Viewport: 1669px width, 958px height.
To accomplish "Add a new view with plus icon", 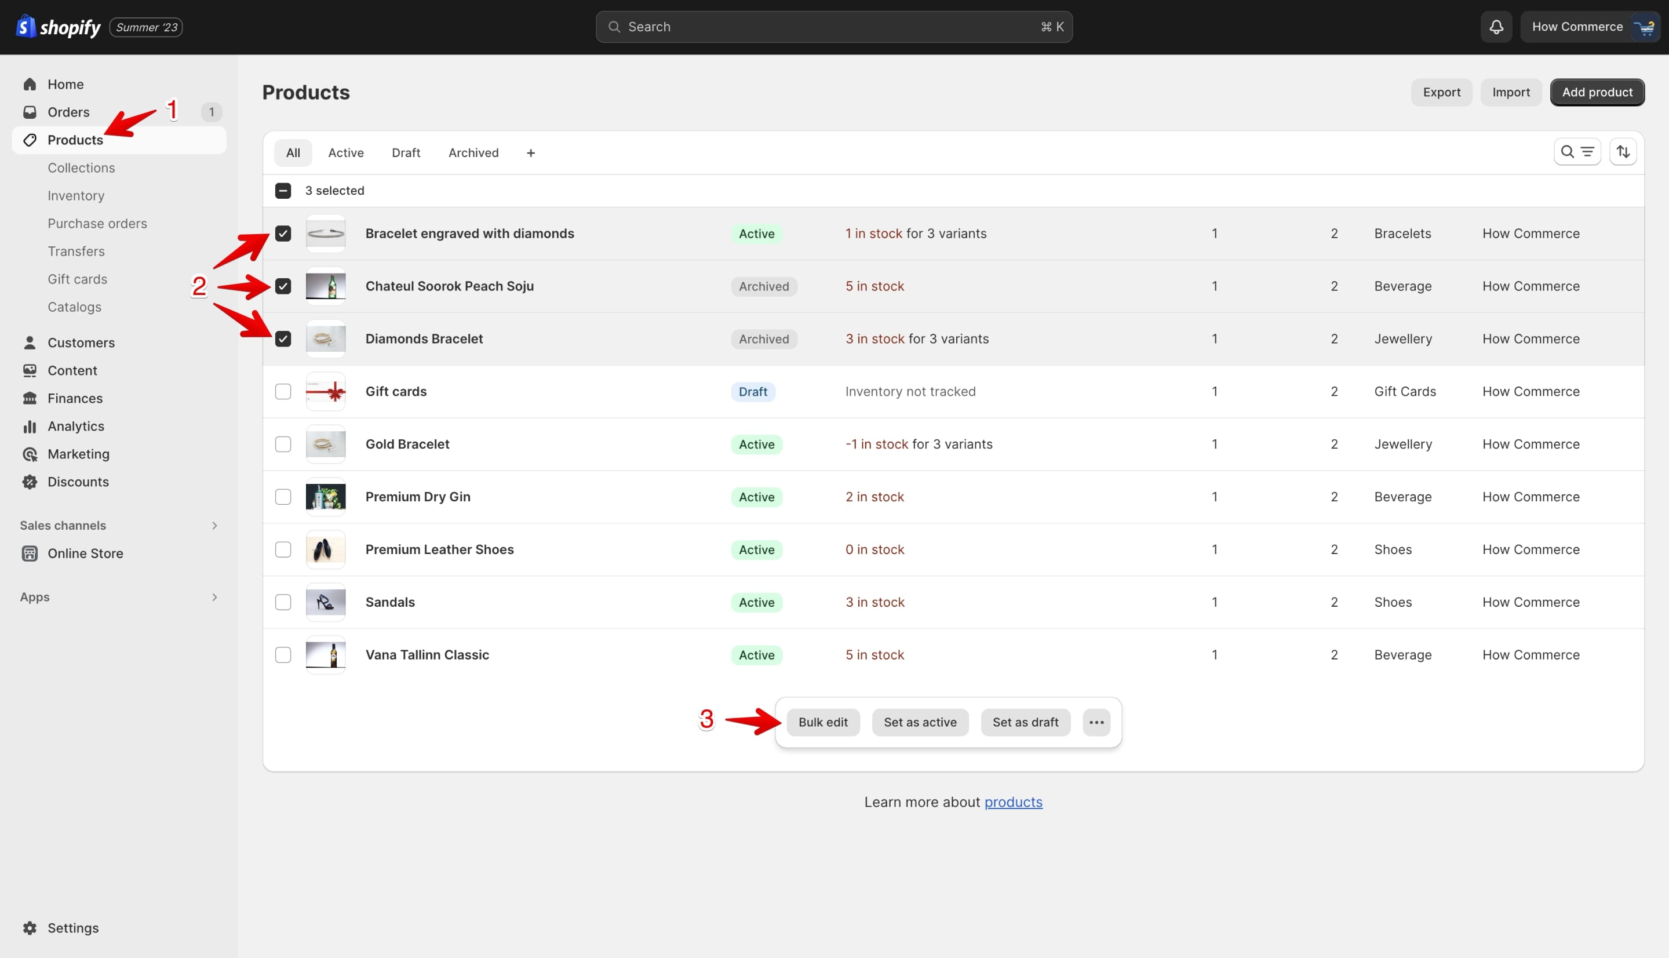I will (530, 152).
